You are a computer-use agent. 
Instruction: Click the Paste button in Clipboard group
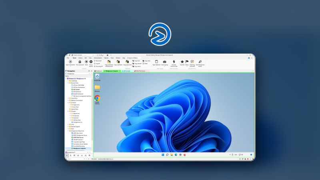tap(145, 64)
